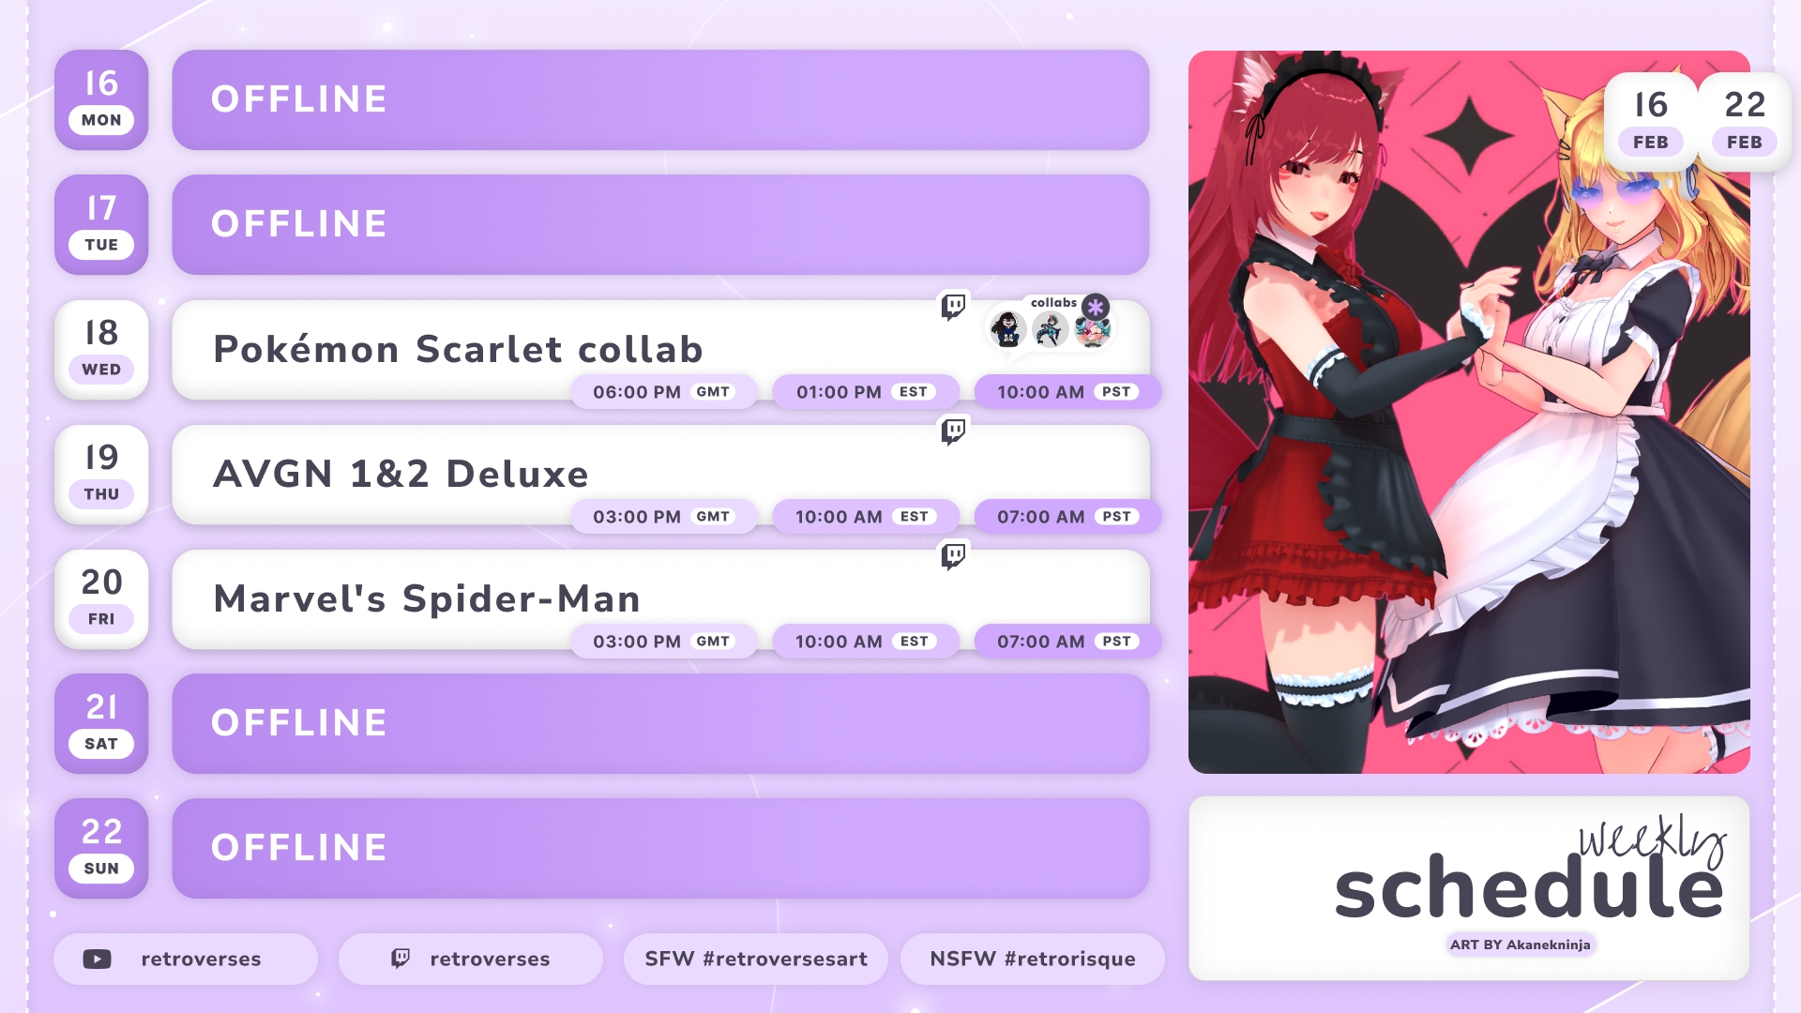
Task: Click 06:00 PM GMT time for Pokémon collab
Action: [664, 392]
